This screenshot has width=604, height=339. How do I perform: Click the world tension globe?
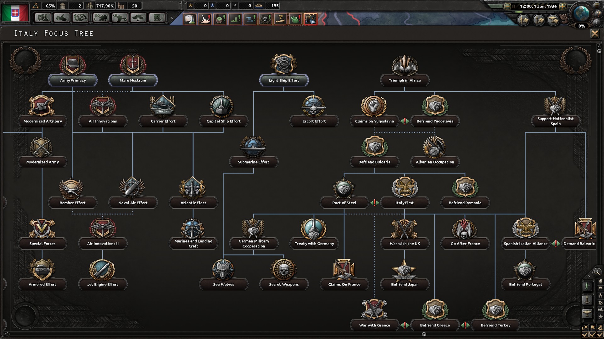(x=581, y=13)
